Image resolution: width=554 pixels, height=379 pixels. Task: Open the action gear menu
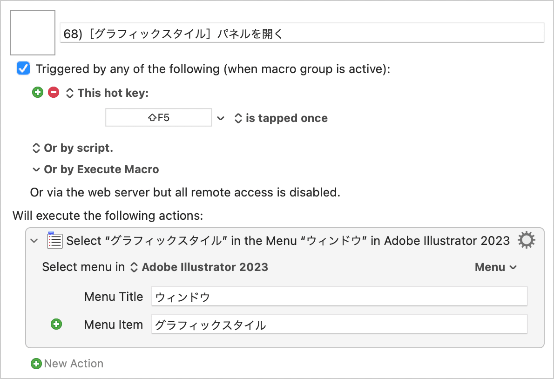527,240
